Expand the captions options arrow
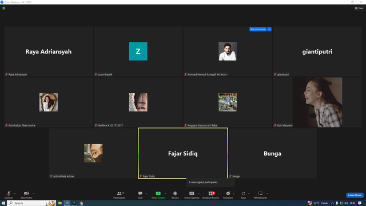Viewport: 366px width, 206px height. pyautogui.click(x=198, y=193)
